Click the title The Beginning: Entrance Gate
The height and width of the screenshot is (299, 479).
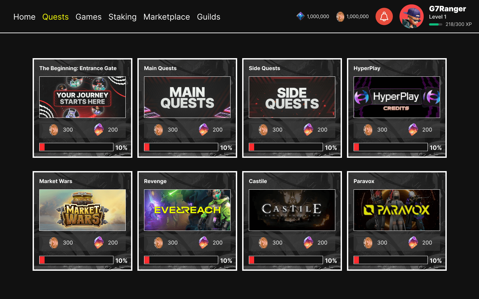78,68
